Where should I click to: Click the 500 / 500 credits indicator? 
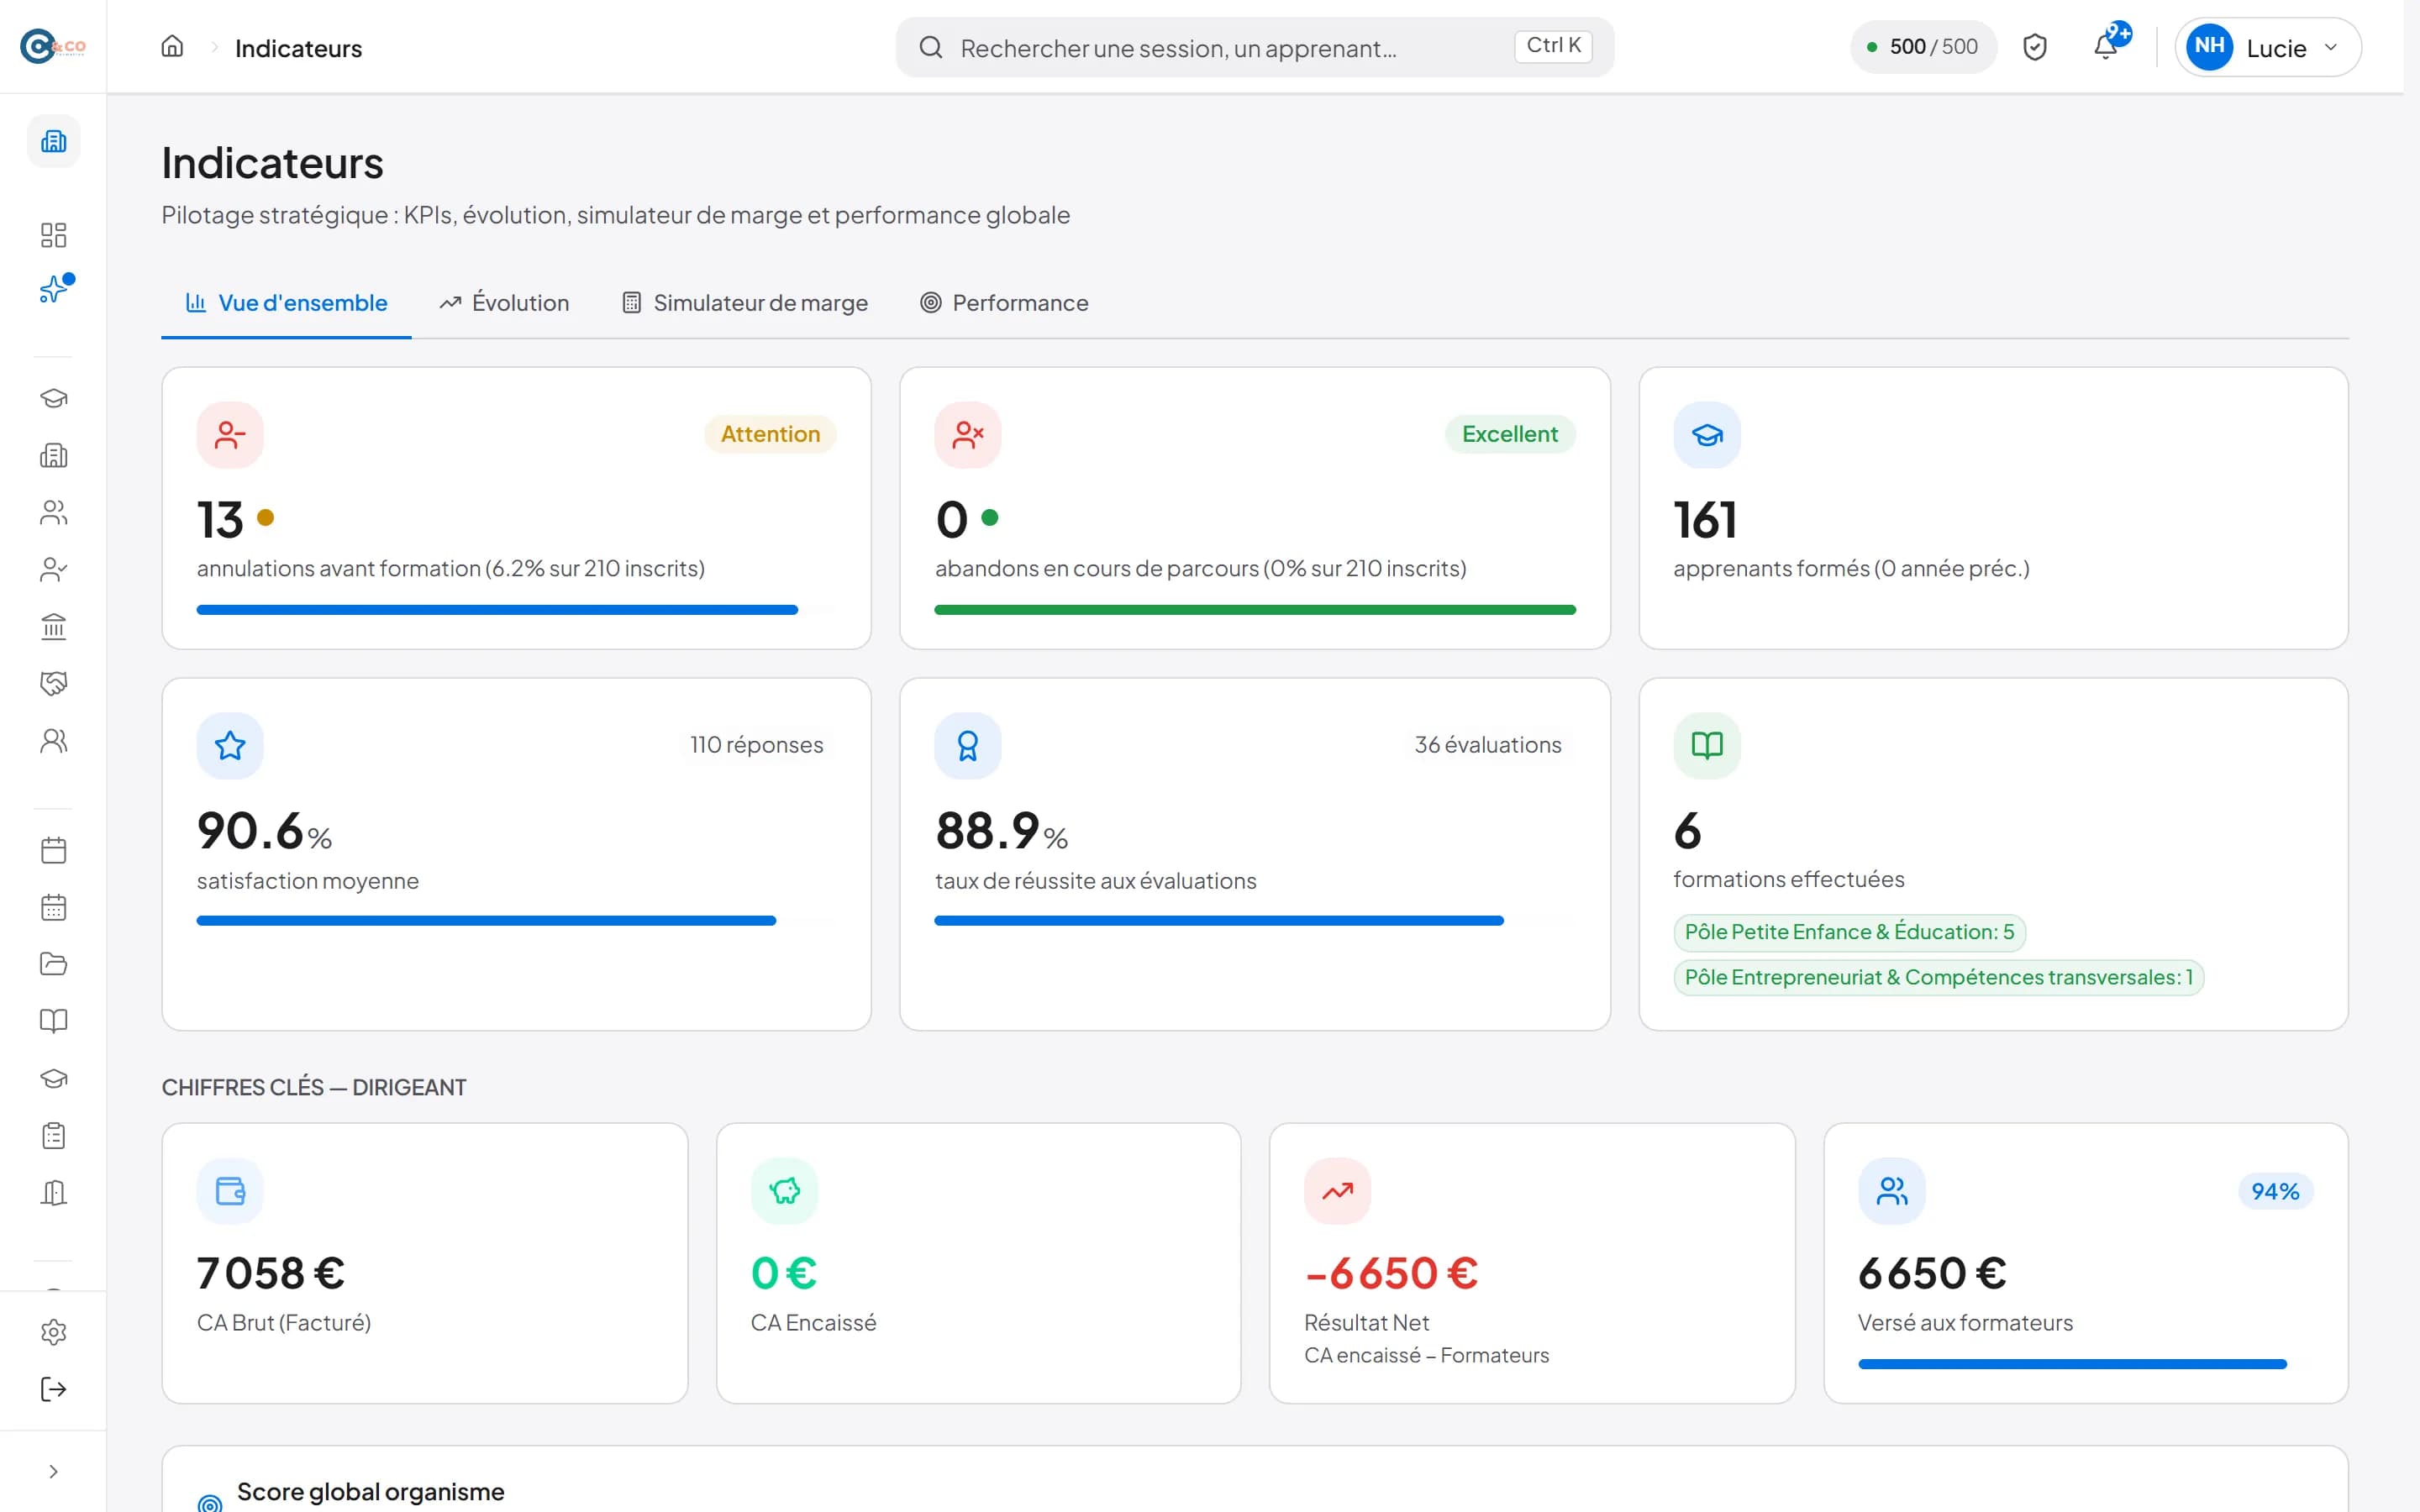(1923, 47)
